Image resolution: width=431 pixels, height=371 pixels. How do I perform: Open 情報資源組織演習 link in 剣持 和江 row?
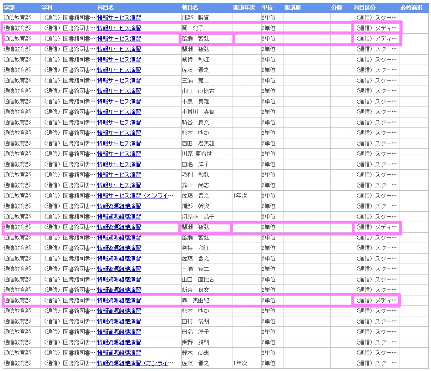(119, 248)
